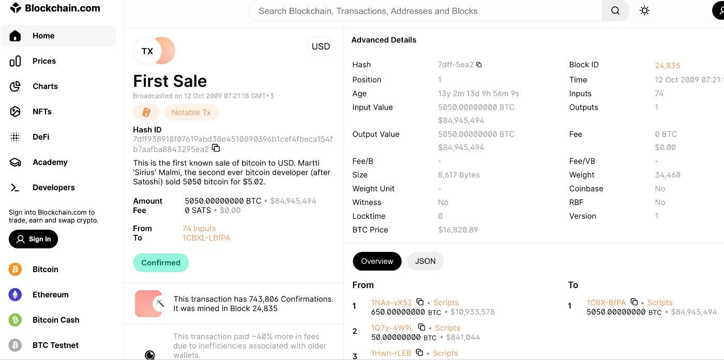724x360 pixels.
Task: Click the magnifier search button
Action: [x=615, y=11]
